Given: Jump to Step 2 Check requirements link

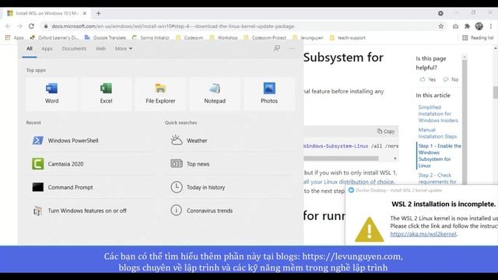Looking at the screenshot, I should [x=437, y=178].
